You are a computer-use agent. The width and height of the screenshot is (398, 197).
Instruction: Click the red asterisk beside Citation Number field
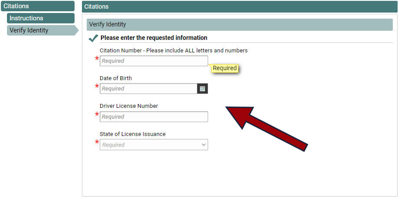[97, 59]
